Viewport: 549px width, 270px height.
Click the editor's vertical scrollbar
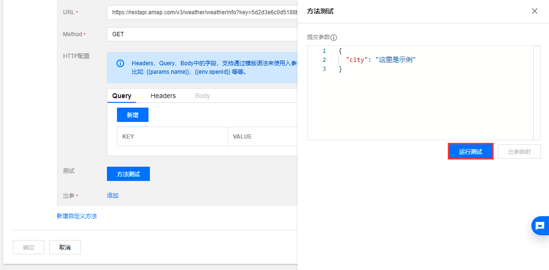tap(537, 93)
